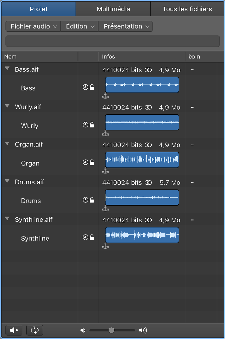Click the mute speaker icon at bottom left
The width and height of the screenshot is (226, 339).
[x=14, y=330]
